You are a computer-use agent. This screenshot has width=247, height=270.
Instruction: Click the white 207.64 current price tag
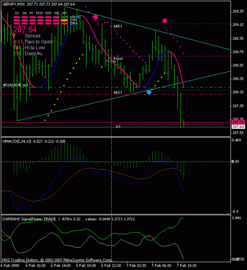(238, 127)
